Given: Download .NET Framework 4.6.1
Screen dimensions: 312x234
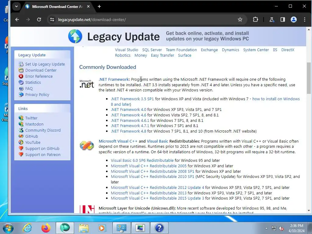Looking at the screenshot, I should (x=130, y=120).
